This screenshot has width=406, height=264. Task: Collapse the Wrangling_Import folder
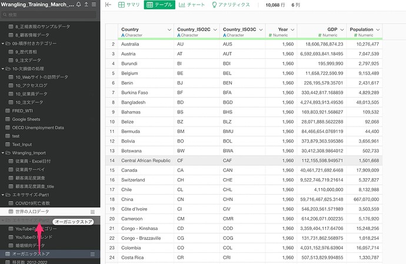tap(3, 153)
